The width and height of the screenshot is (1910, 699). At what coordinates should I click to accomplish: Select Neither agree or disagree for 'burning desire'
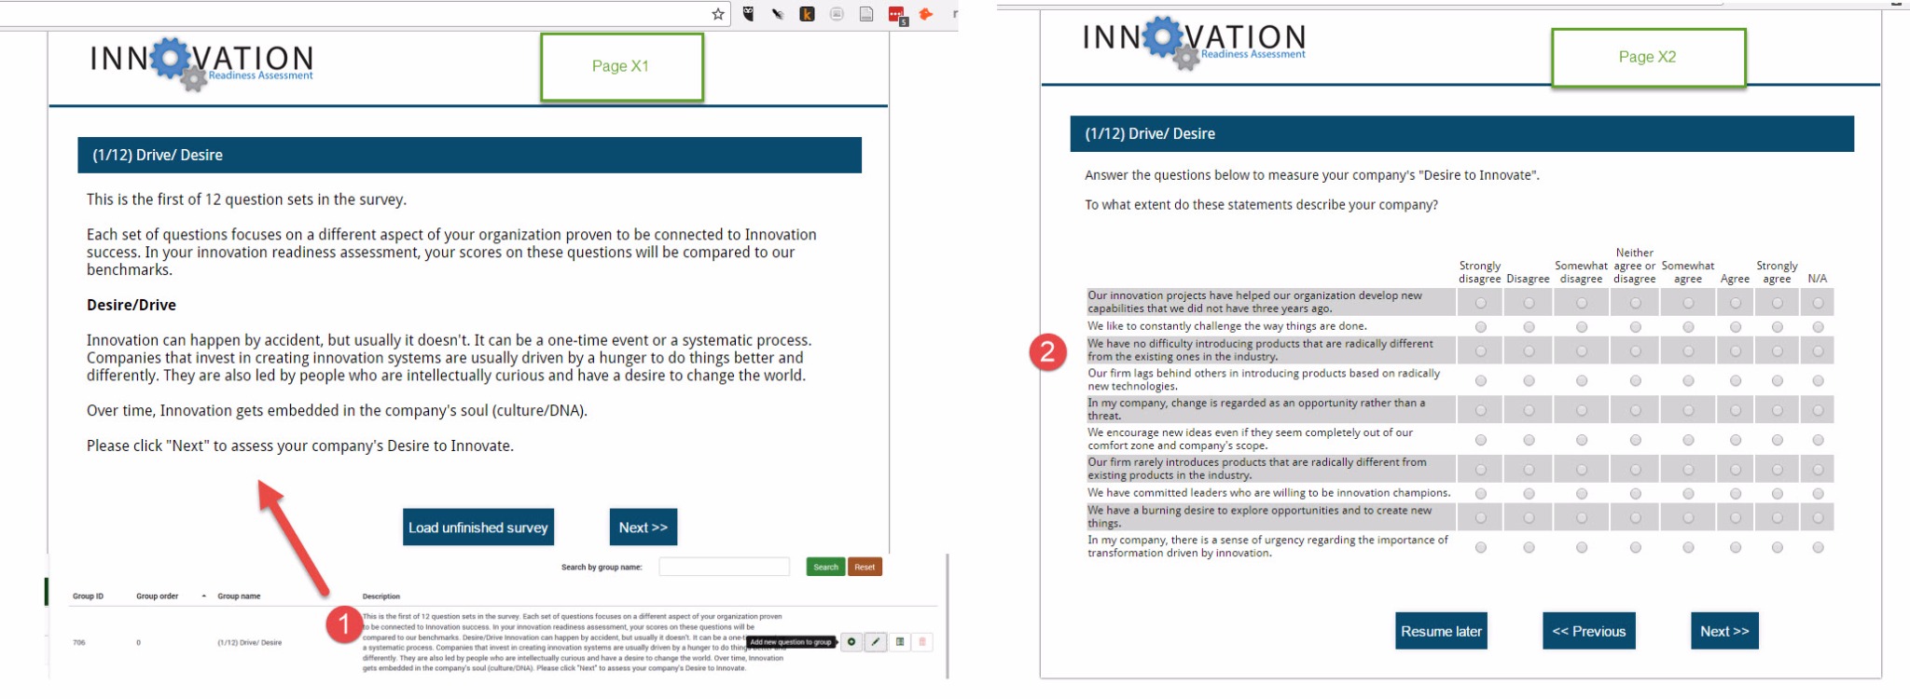click(x=1635, y=518)
